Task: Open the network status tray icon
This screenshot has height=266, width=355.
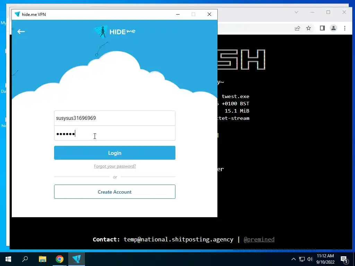Action: tap(302, 259)
